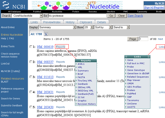165x118 pixels.
Task: Choose Related Sequences in the Links popup
Action: pos(138,77)
